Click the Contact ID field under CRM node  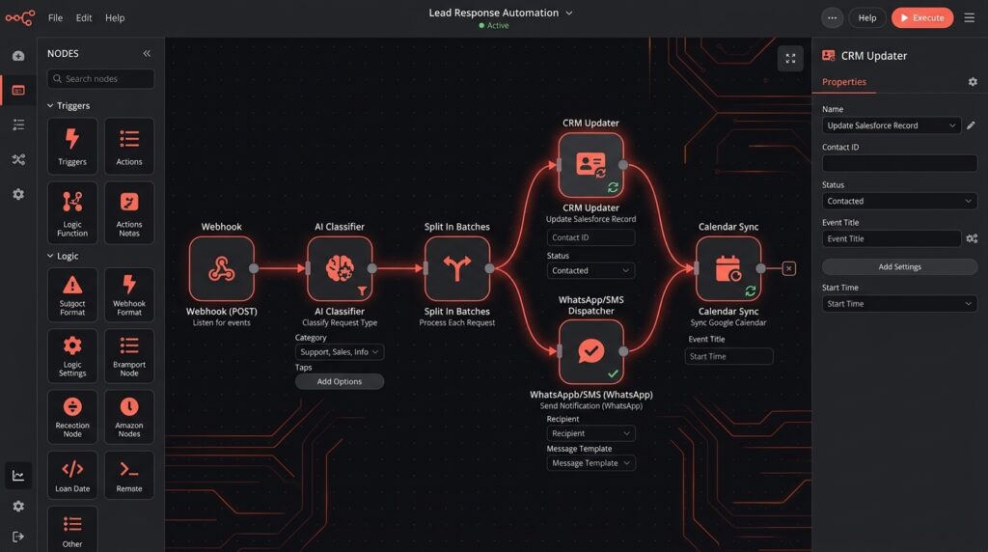591,237
